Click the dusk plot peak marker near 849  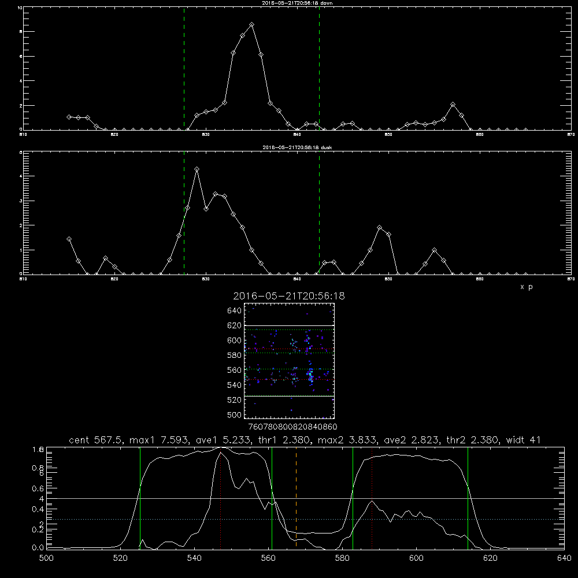380,227
